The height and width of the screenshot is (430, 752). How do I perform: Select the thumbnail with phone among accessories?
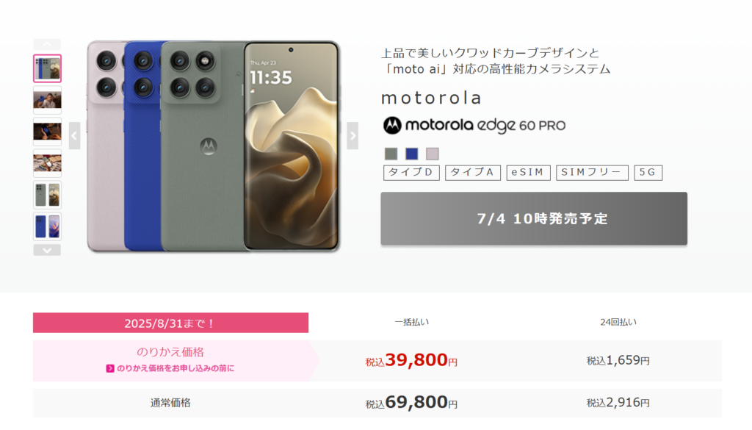[x=48, y=163]
